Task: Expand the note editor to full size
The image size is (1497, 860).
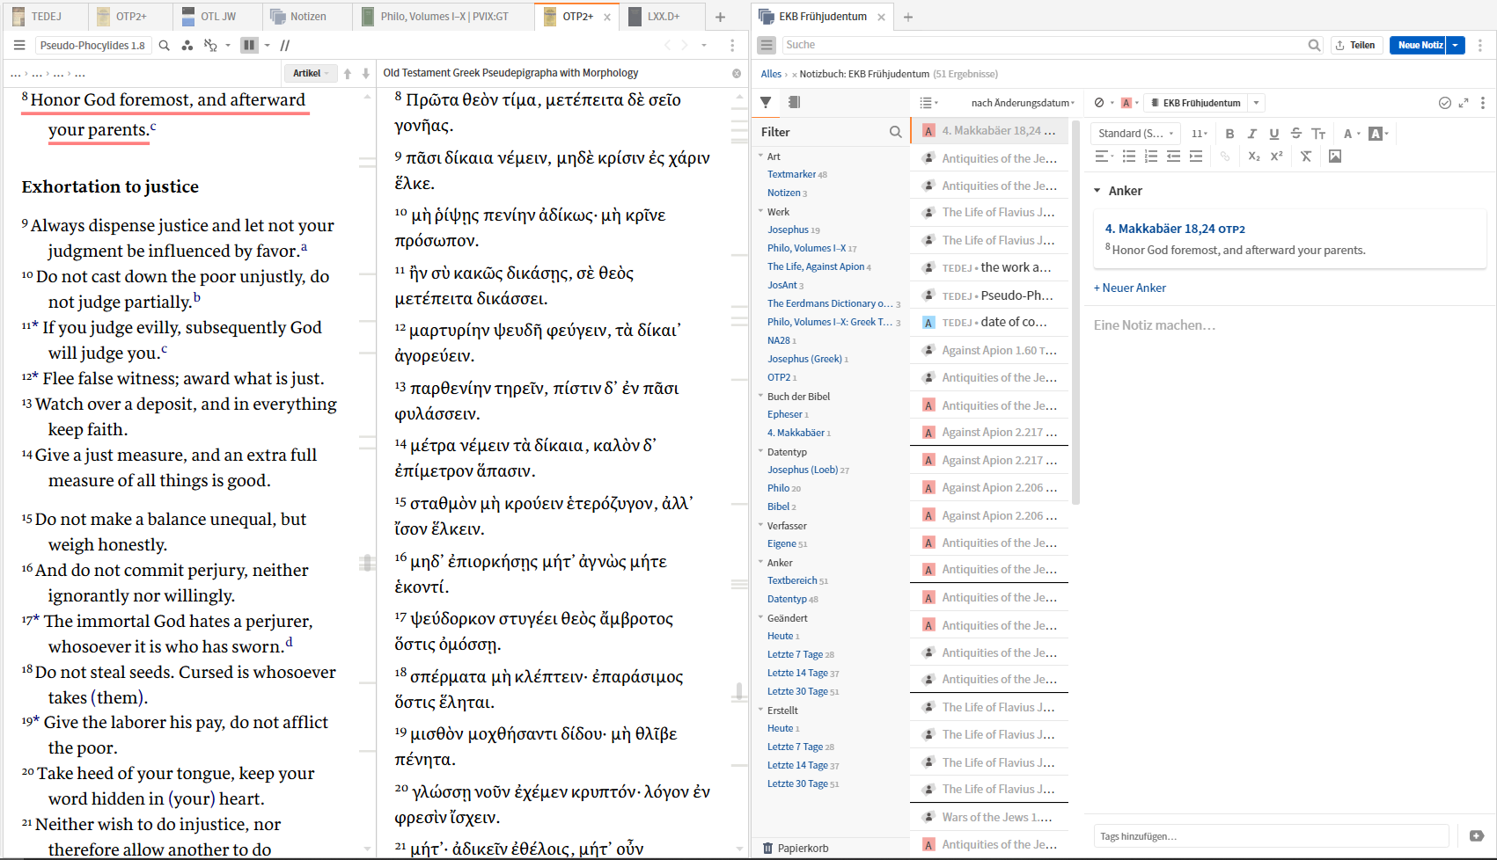Action: coord(1464,103)
